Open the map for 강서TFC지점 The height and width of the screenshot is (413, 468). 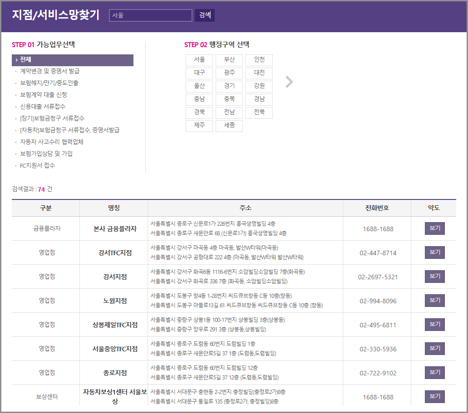click(x=434, y=253)
